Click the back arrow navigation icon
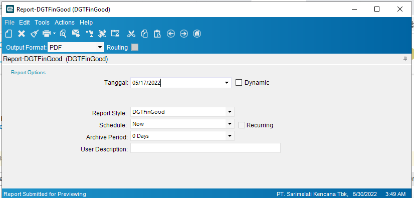414x198 pixels. coord(171,34)
